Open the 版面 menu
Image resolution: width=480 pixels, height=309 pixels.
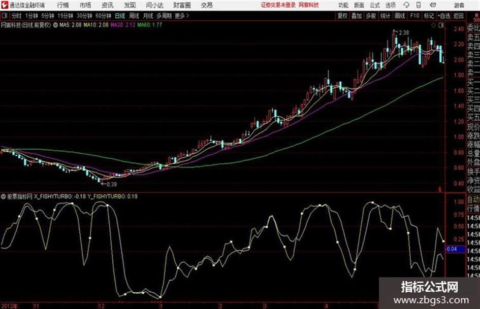point(359,5)
